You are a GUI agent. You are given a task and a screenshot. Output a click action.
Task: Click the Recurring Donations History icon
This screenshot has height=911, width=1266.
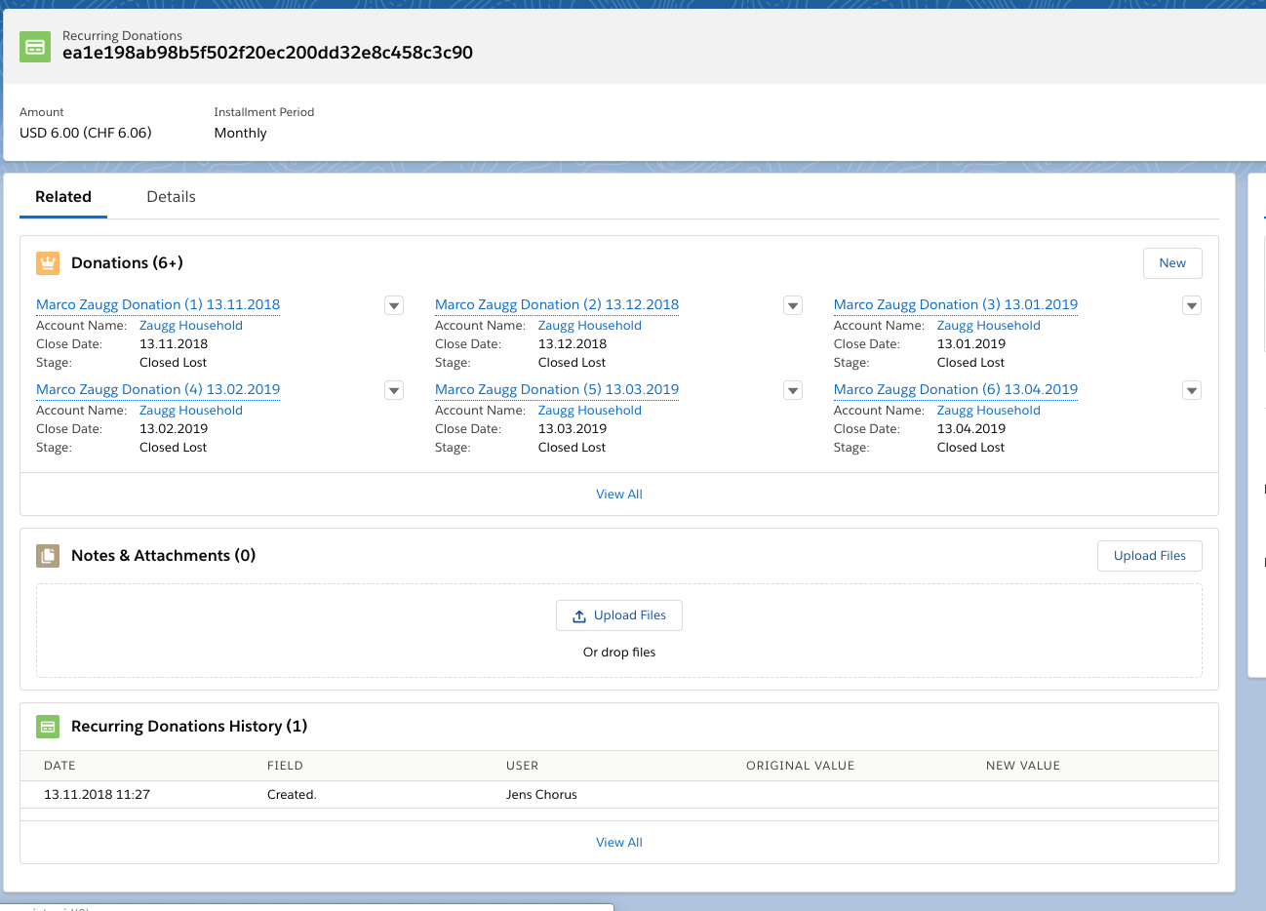[48, 727]
